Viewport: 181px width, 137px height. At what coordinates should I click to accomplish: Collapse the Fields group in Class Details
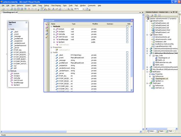pos(51,52)
